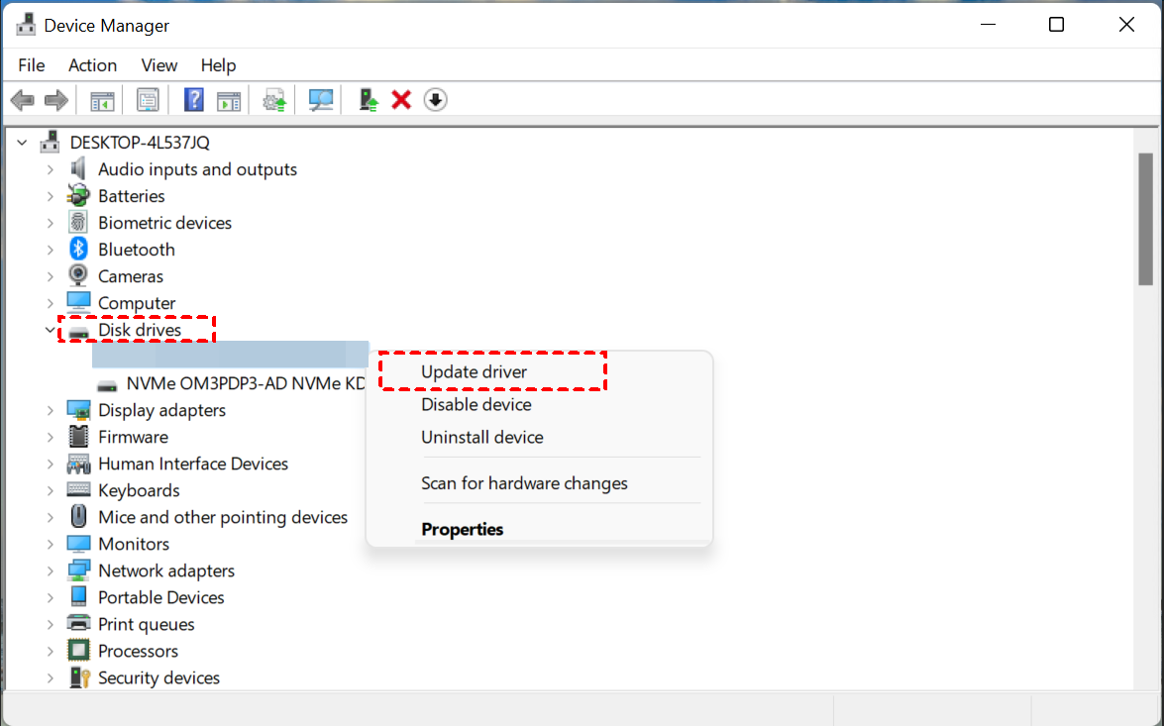The image size is (1164, 726).
Task: Choose Update driver from context menu
Action: [540, 371]
